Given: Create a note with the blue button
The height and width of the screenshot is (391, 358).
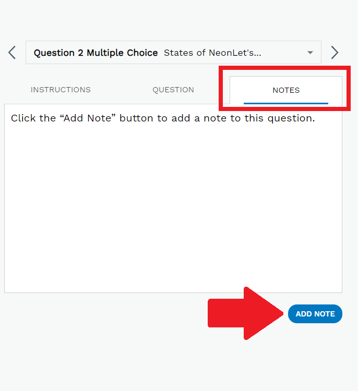Looking at the screenshot, I should (x=315, y=314).
